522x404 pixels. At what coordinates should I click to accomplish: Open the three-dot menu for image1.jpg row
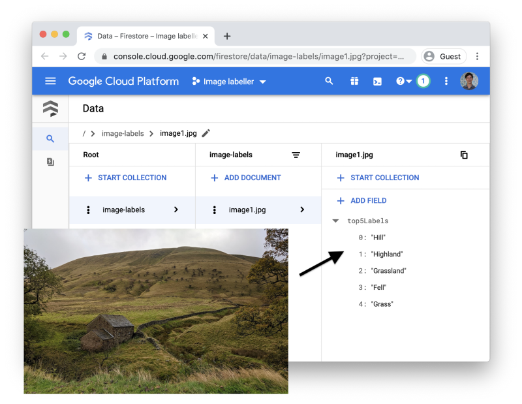[215, 210]
